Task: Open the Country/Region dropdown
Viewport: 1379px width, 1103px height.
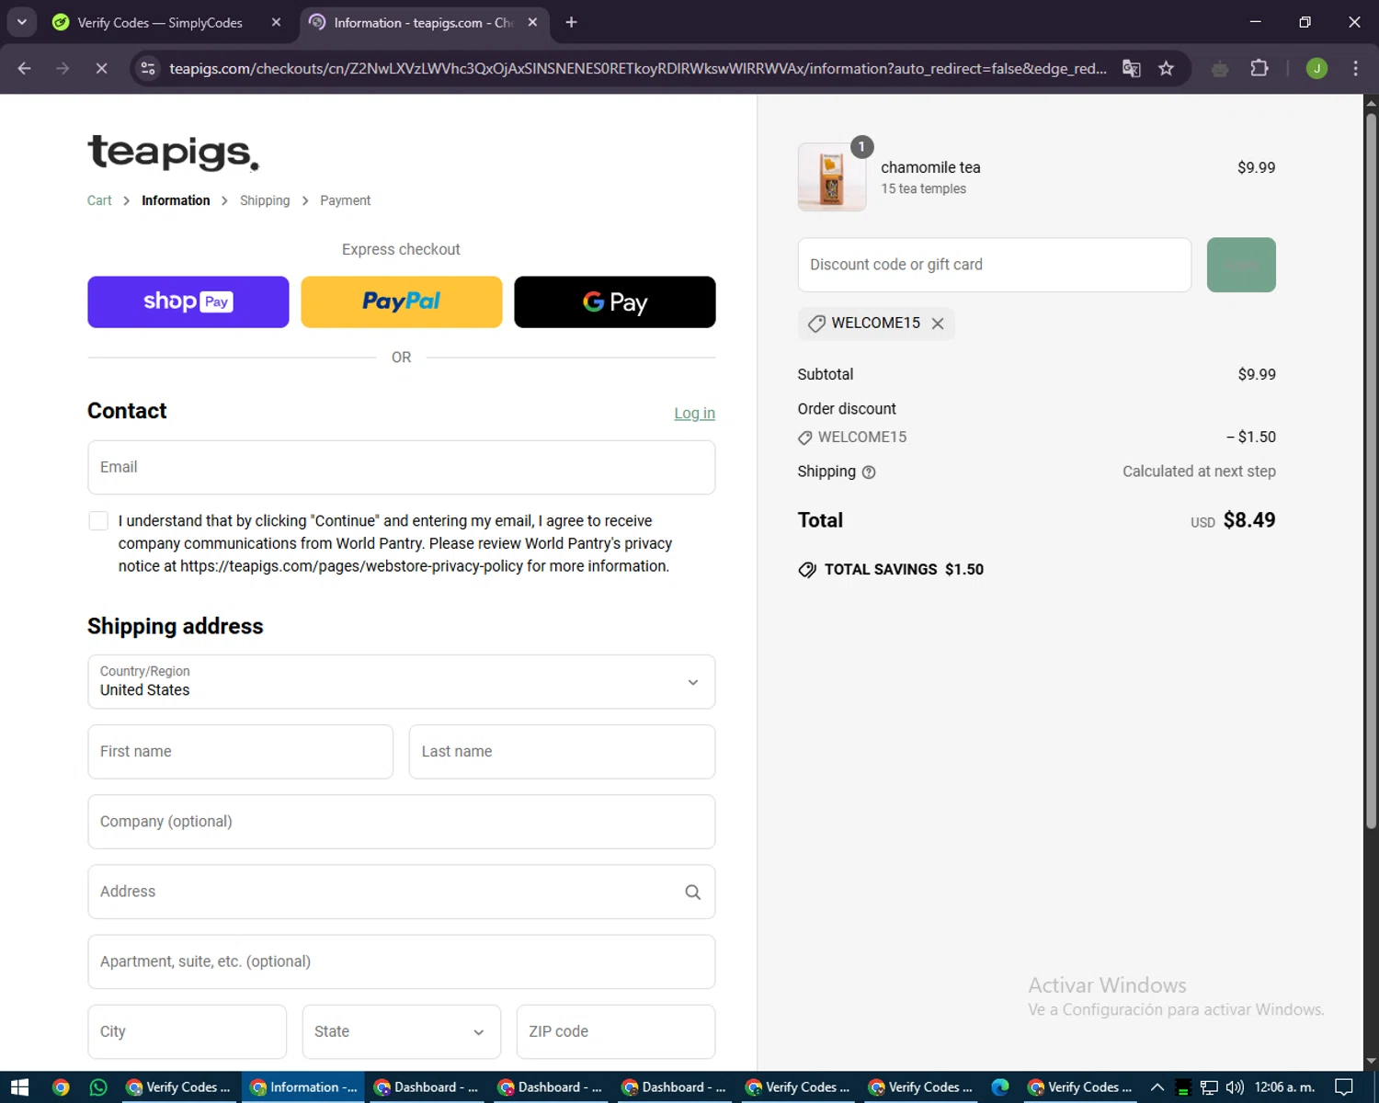Action: (402, 682)
